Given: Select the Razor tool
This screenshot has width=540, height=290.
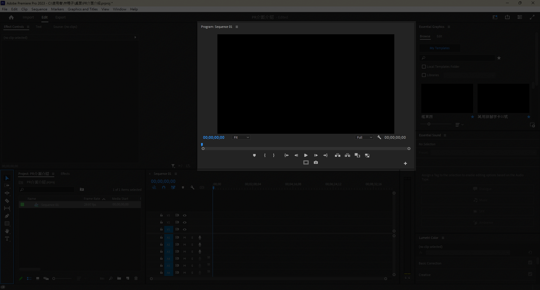Looking at the screenshot, I should point(7,201).
